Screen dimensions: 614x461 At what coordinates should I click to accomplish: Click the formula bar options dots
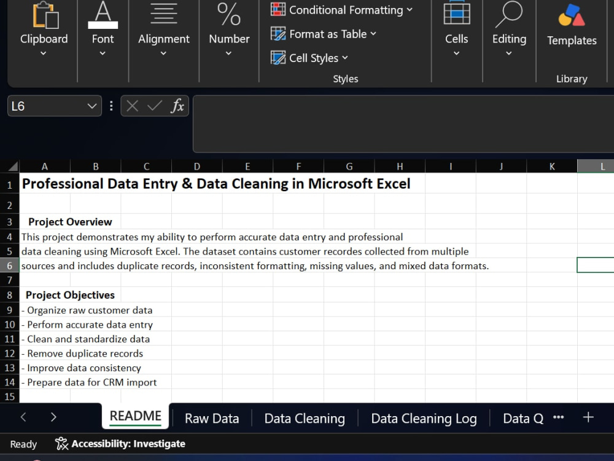coord(111,106)
